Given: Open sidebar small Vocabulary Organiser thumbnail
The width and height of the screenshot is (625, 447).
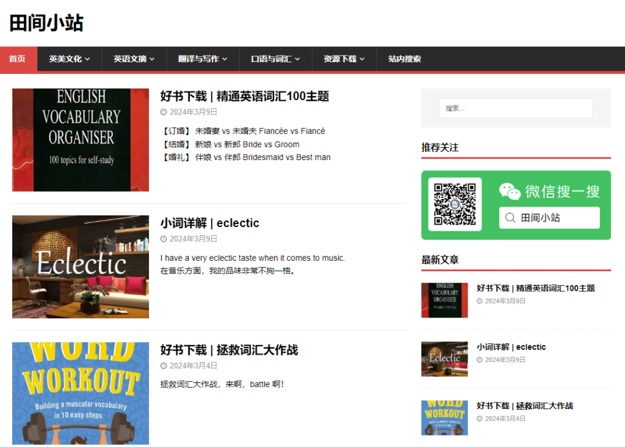Looking at the screenshot, I should point(444,300).
